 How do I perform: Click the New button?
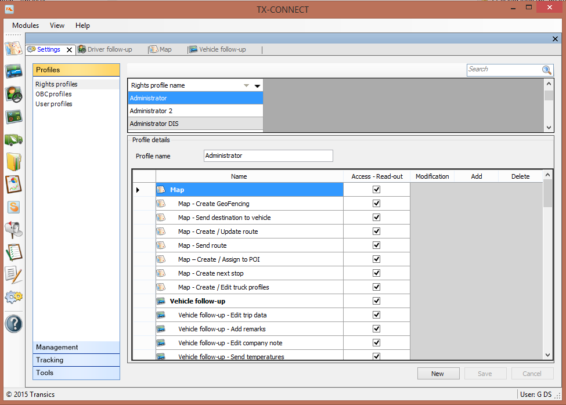pos(438,374)
